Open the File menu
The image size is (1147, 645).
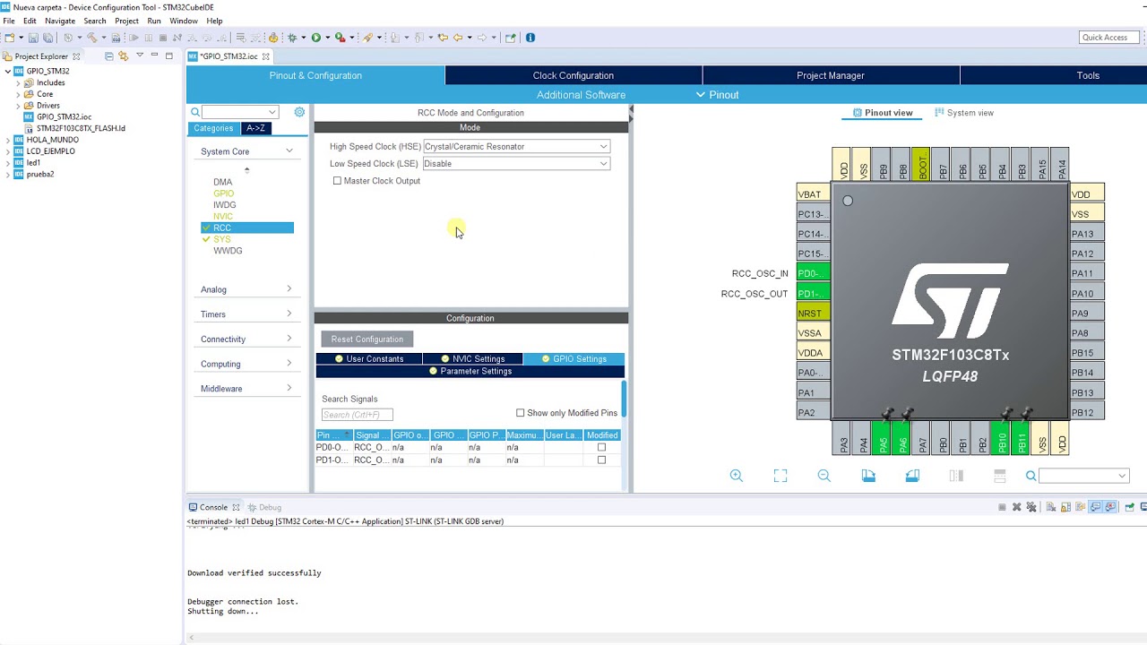tap(8, 21)
